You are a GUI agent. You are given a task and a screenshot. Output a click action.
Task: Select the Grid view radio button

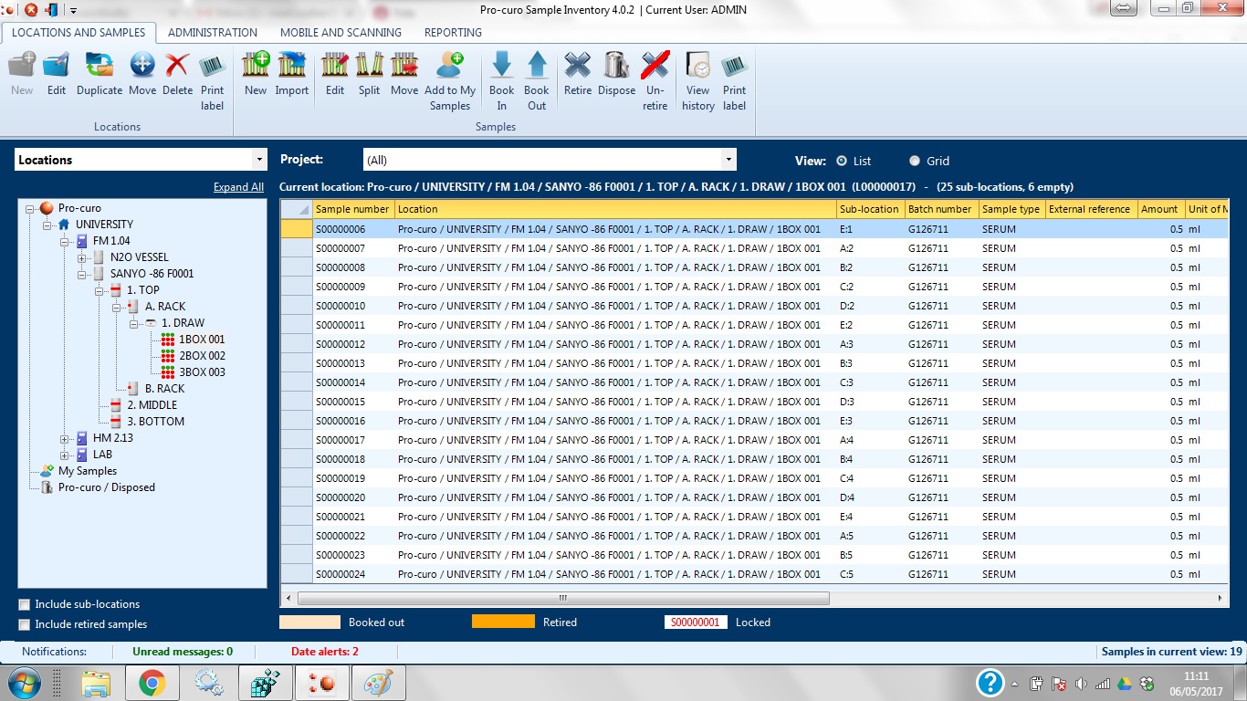[x=915, y=161]
